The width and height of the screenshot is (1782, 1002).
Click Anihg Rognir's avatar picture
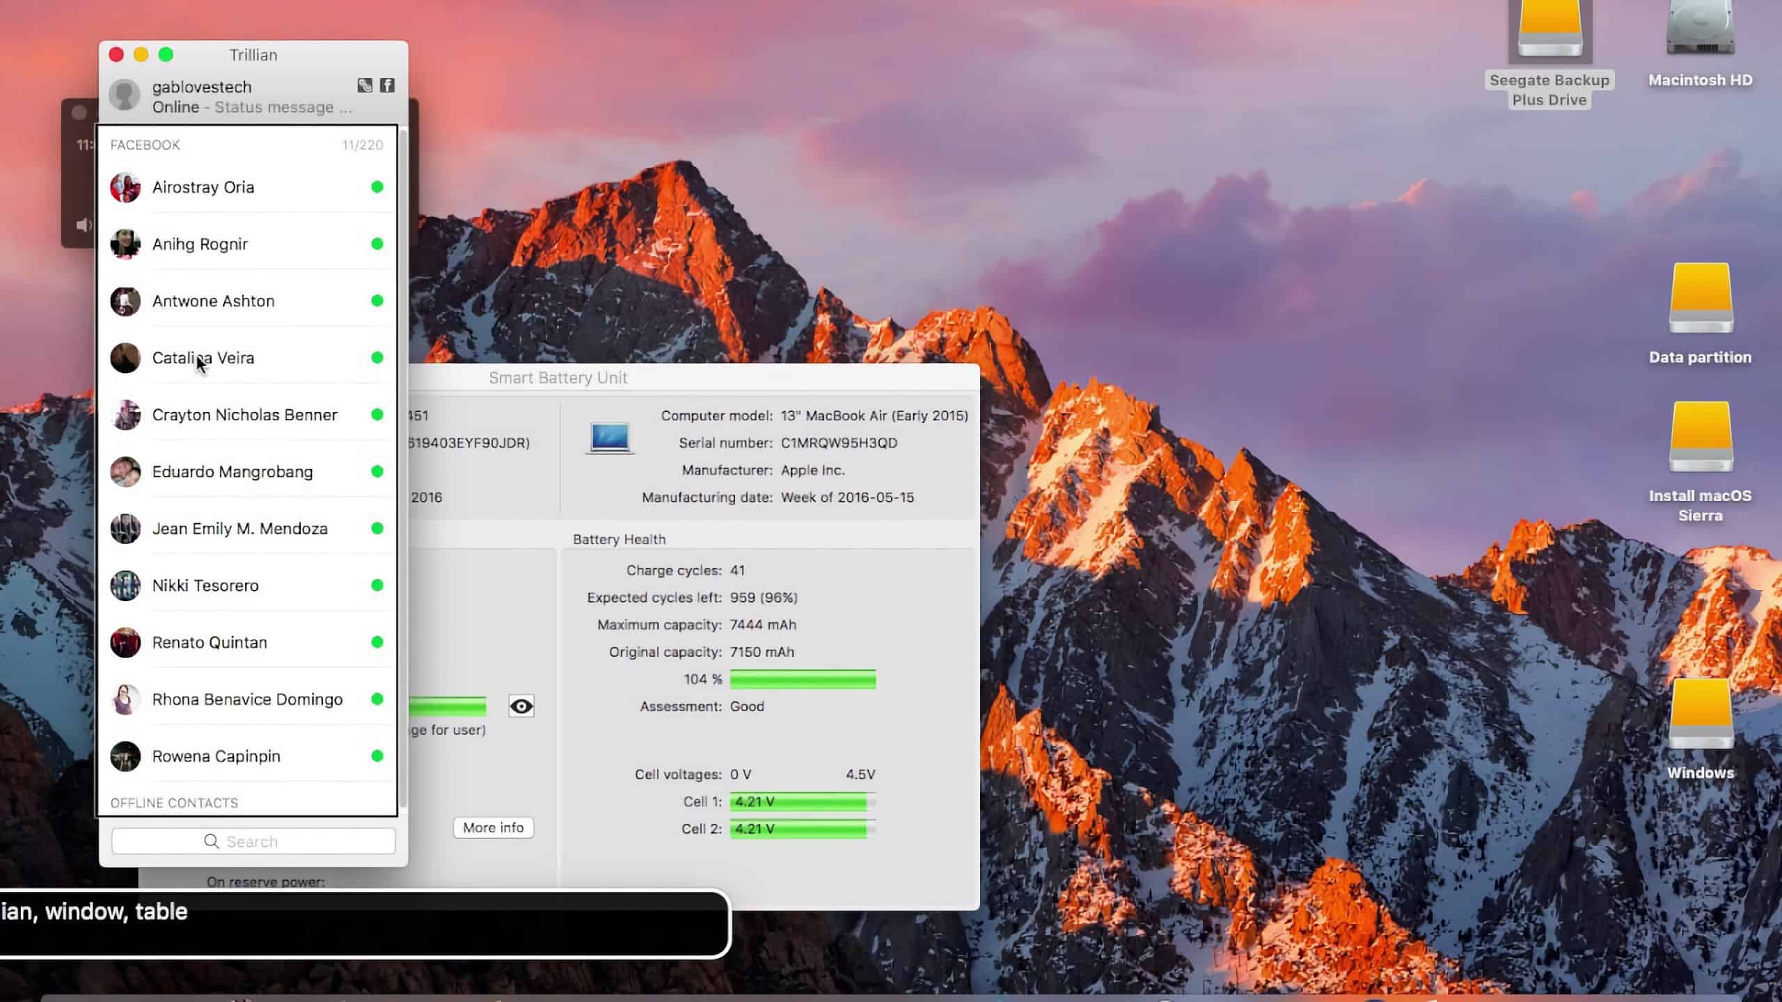(x=125, y=244)
